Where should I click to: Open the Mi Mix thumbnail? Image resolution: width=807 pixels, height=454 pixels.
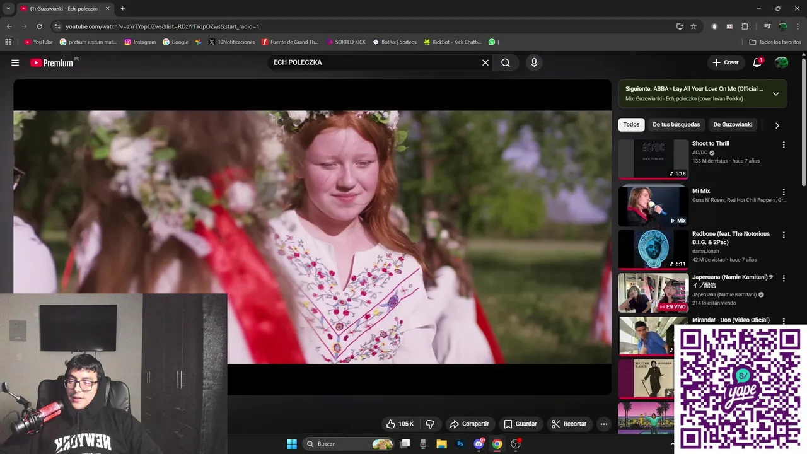pos(653,206)
